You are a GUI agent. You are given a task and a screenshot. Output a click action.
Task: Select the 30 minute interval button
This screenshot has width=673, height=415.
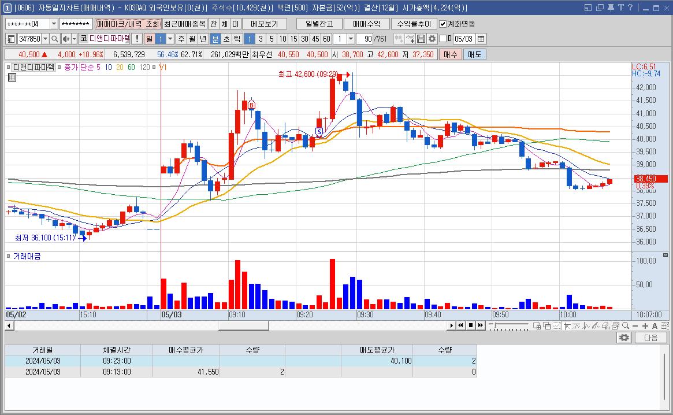tap(305, 39)
